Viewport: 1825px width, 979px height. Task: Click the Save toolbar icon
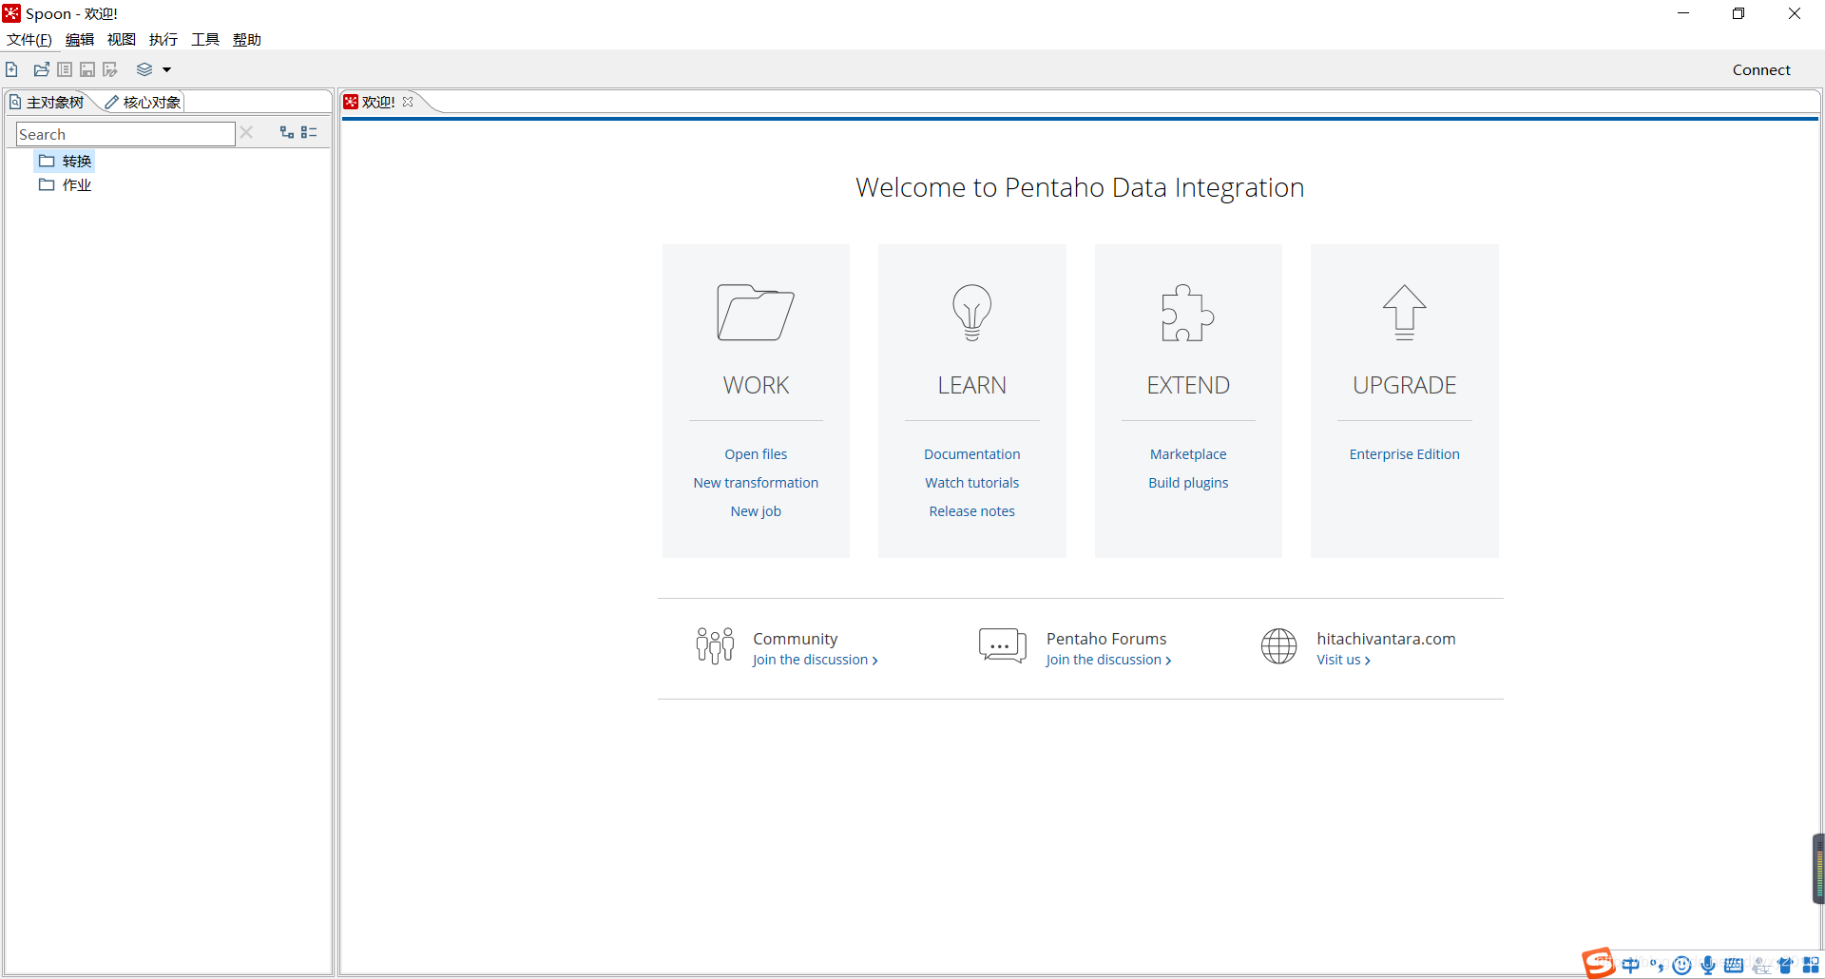tap(87, 69)
